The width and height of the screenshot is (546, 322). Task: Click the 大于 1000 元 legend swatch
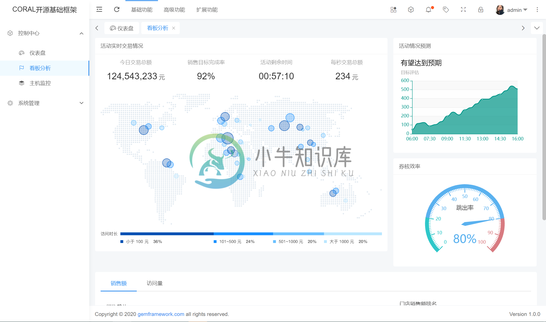click(326, 242)
